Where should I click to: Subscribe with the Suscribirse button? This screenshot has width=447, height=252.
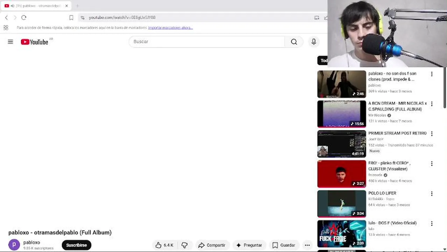[x=77, y=245]
